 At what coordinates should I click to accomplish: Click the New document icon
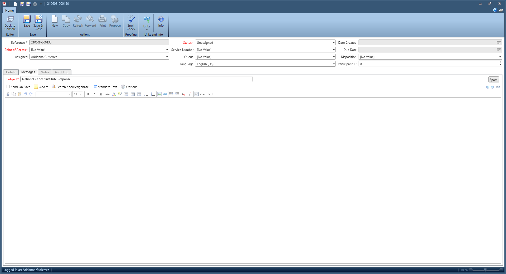pyautogui.click(x=55, y=22)
